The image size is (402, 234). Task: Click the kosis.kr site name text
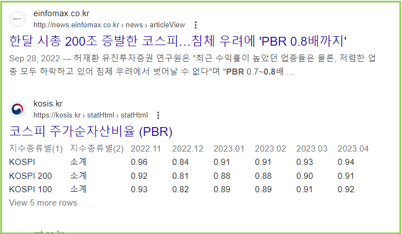[48, 104]
